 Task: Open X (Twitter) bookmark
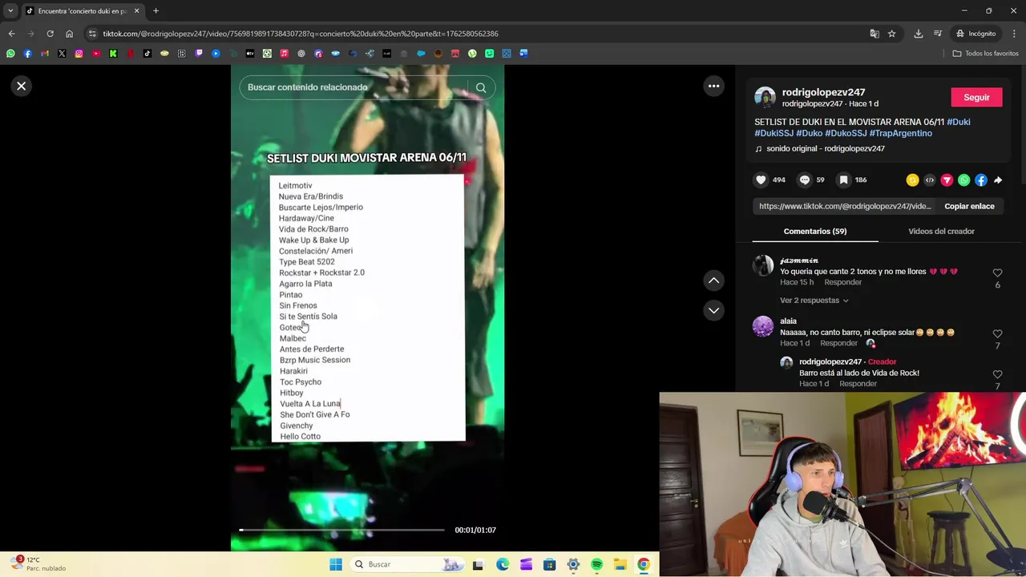pyautogui.click(x=62, y=54)
